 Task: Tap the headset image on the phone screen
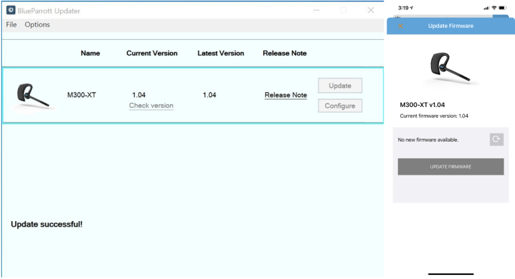click(450, 68)
